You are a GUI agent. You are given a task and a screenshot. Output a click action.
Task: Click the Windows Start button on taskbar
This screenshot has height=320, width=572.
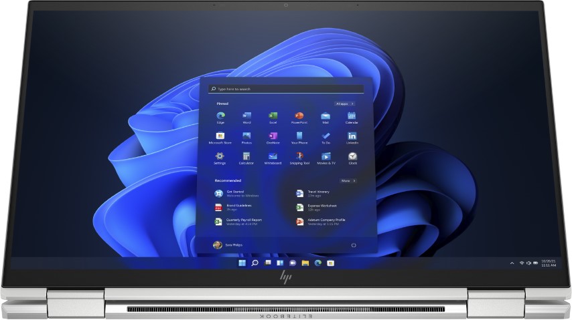(242, 263)
